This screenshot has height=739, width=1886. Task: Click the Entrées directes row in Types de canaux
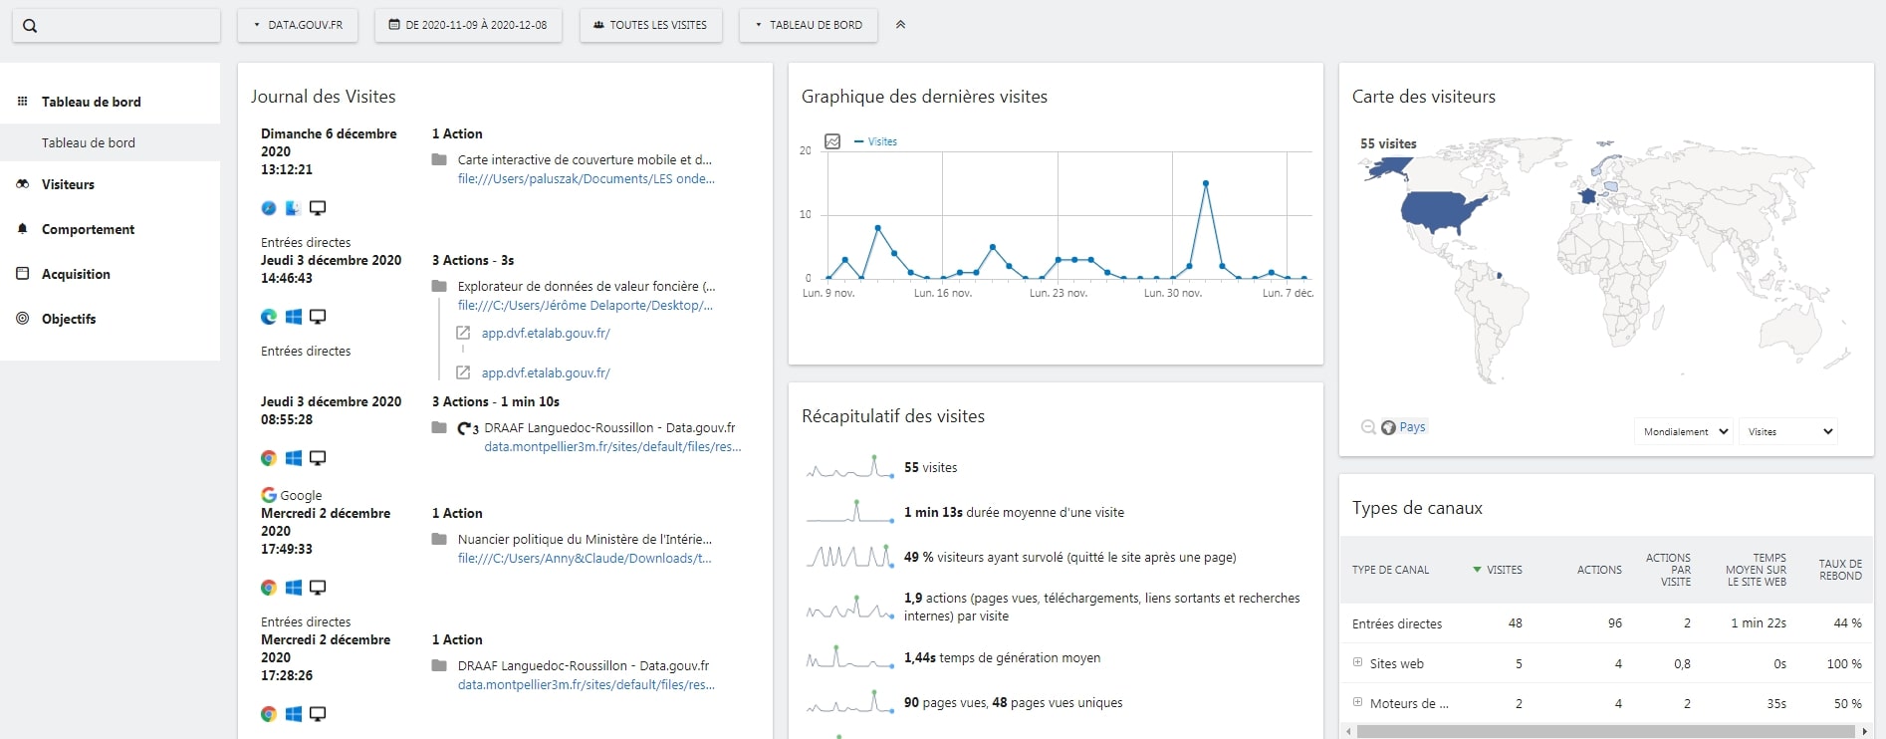point(1606,623)
